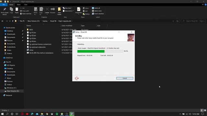This screenshot has height=116, width=207.
Task: Collapse the ribbon with the chevron
Action: pyautogui.click(x=203, y=5)
